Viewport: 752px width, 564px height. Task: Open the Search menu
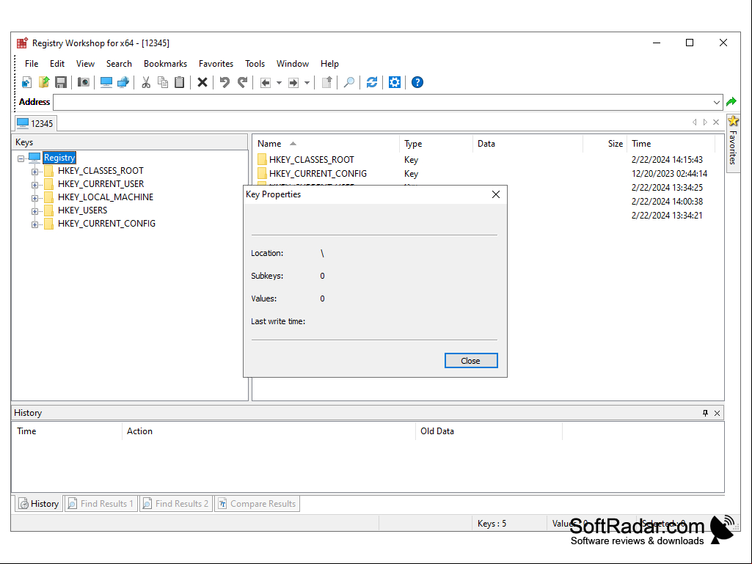coord(119,64)
